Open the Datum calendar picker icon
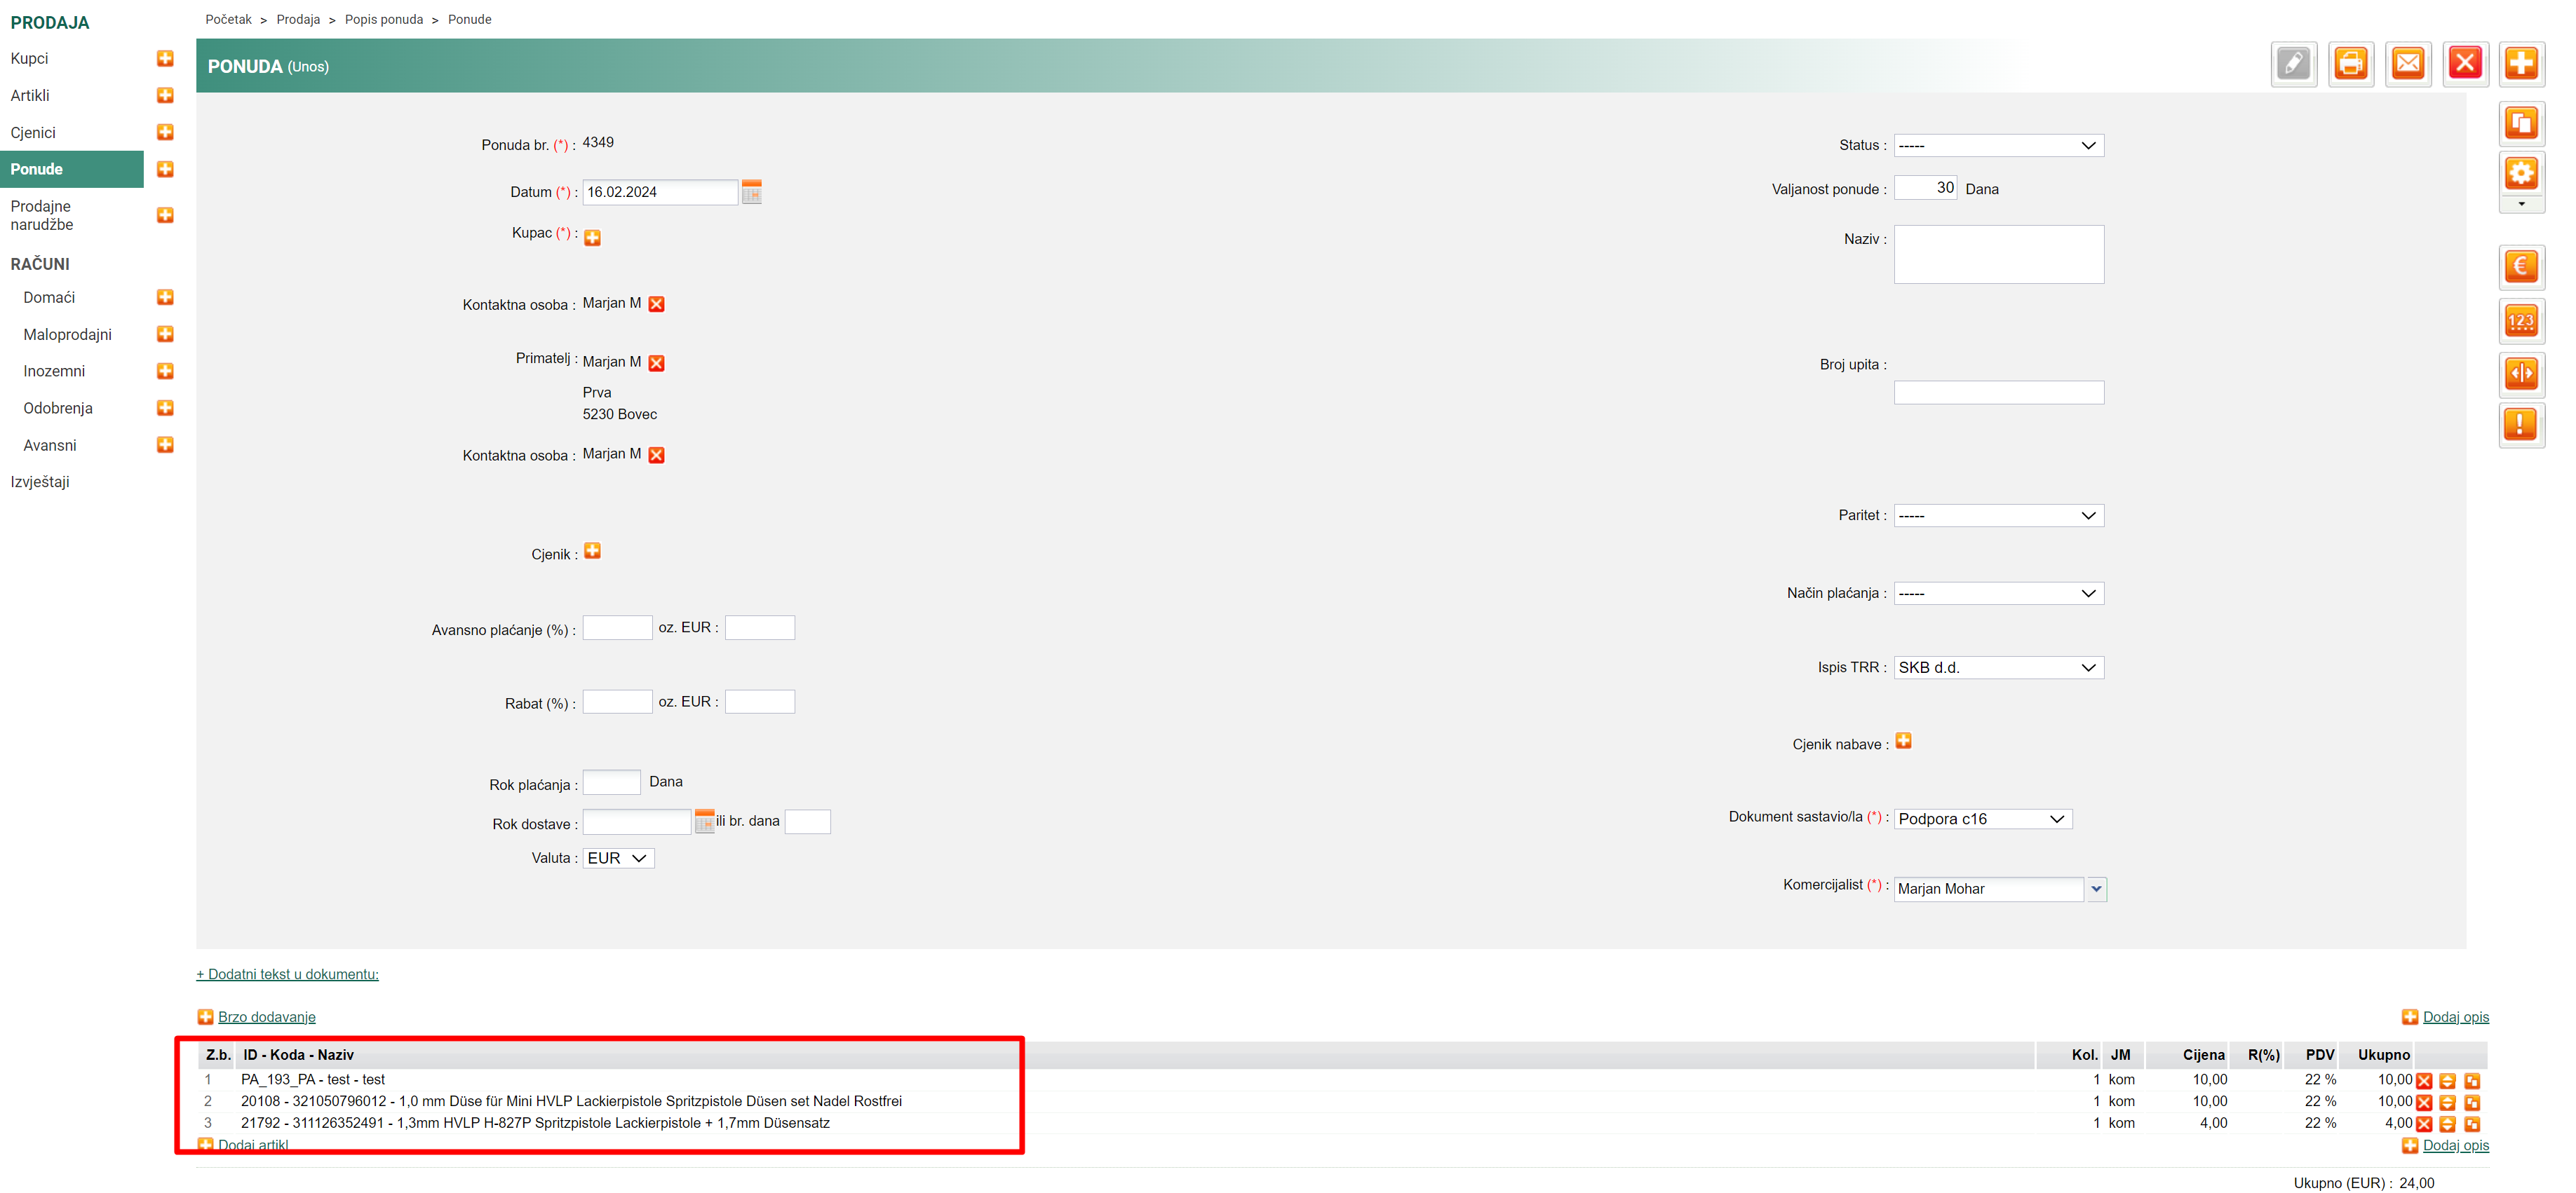The width and height of the screenshot is (2576, 1193). (751, 192)
